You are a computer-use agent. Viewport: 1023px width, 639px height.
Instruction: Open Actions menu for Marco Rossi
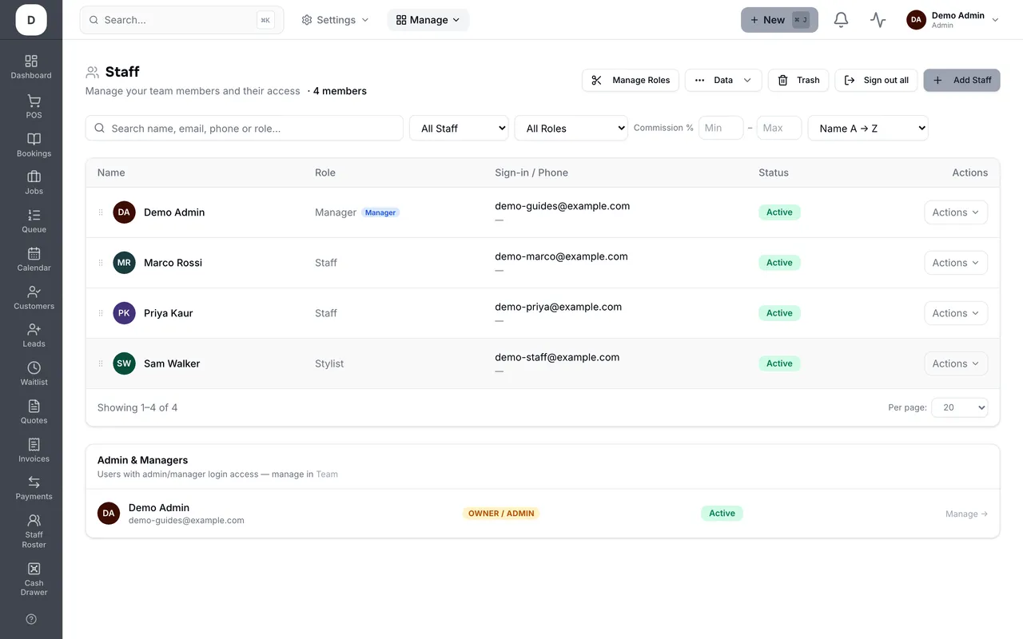point(956,263)
